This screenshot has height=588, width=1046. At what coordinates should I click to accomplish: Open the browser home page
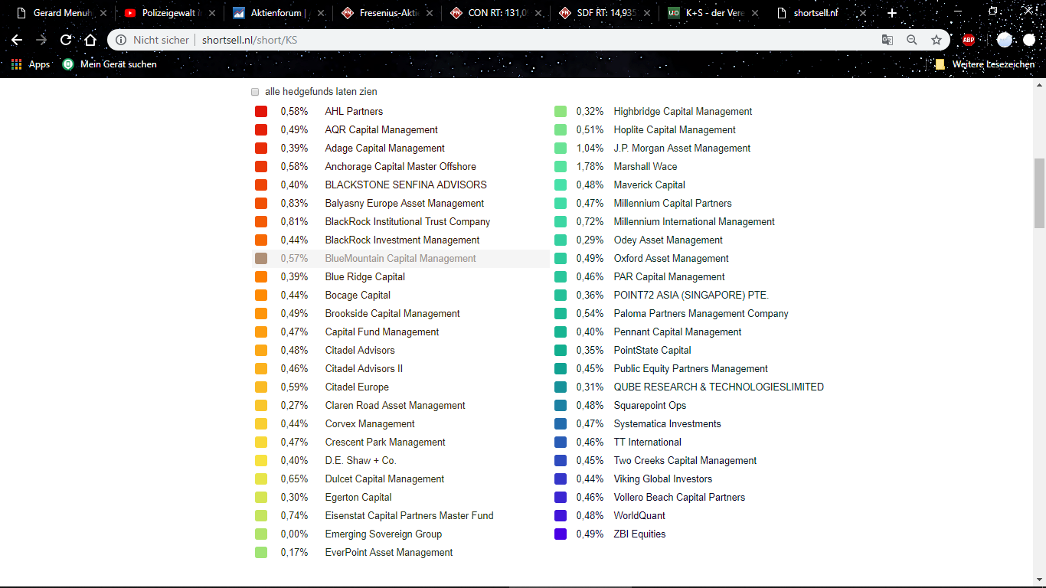[90, 40]
